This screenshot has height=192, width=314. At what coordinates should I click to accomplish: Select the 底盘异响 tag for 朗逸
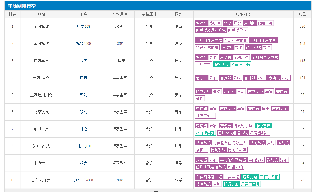pyautogui.click(x=235, y=167)
